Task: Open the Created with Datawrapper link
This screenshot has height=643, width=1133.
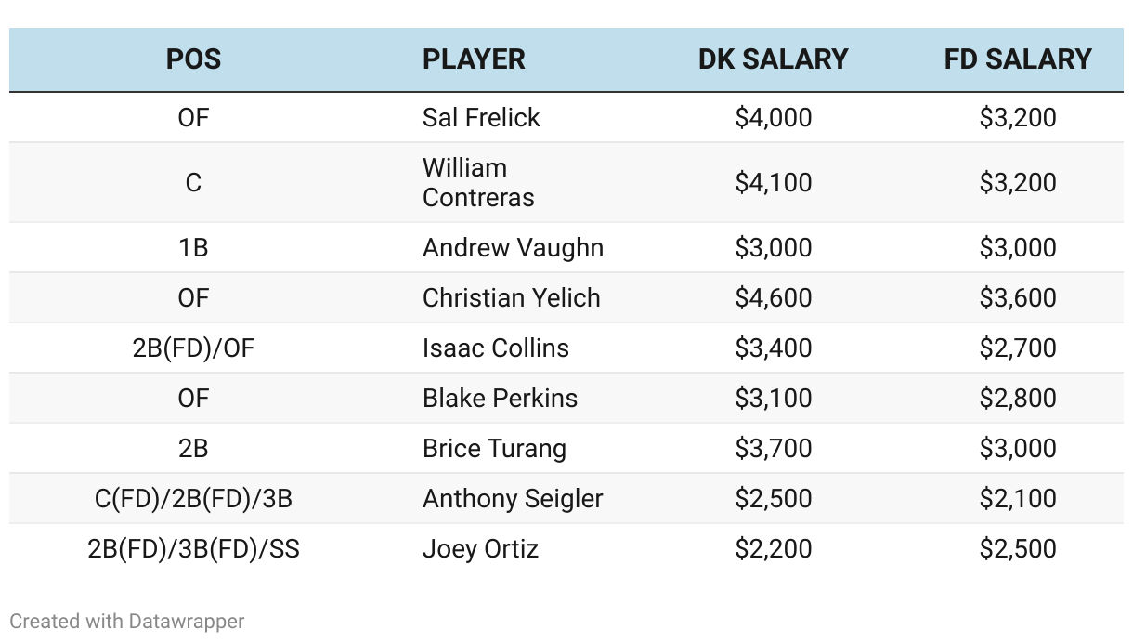Action: click(127, 621)
